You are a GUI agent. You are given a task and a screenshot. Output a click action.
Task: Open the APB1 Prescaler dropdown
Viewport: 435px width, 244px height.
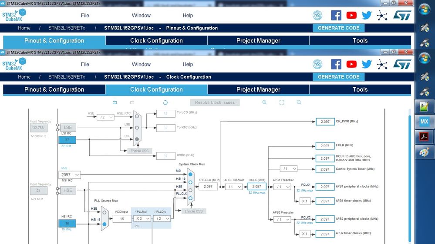coord(282,187)
